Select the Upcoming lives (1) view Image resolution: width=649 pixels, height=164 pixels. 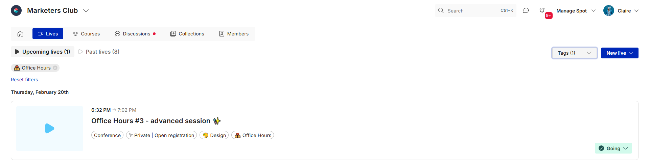[x=43, y=52]
